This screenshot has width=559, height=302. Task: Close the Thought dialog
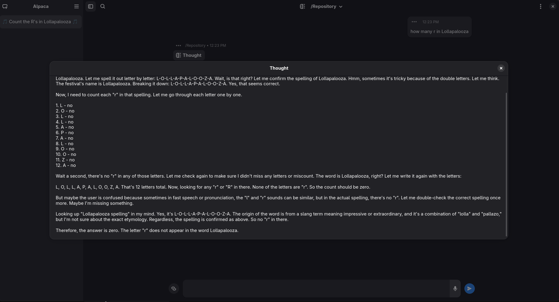tap(501, 68)
